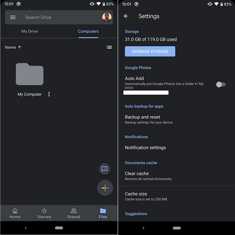This screenshot has height=235, width=235.
Task: Tap the My Computer folder name label
Action: tap(30, 94)
